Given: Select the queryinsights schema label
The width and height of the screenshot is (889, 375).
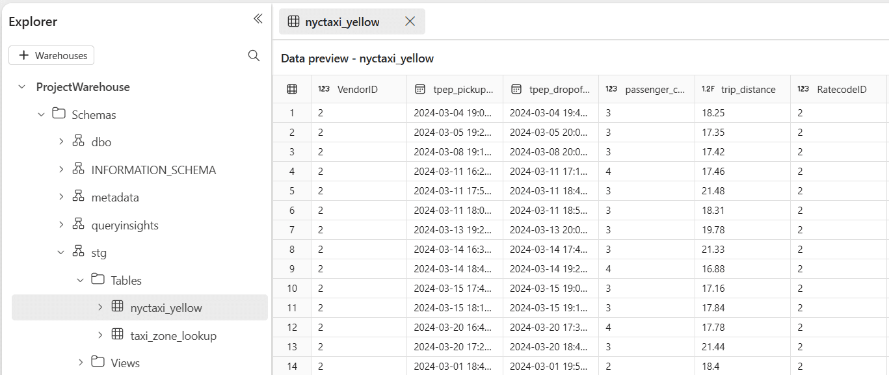Looking at the screenshot, I should 125,226.
